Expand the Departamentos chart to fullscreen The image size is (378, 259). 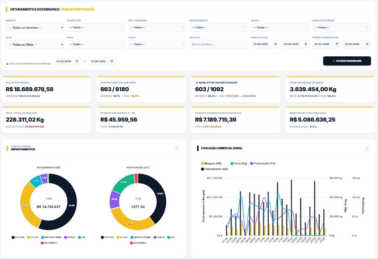pos(176,148)
